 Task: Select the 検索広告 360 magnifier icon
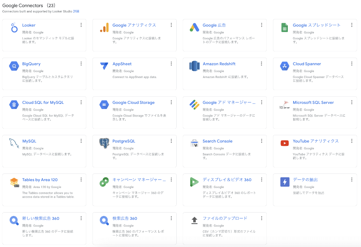click(104, 220)
